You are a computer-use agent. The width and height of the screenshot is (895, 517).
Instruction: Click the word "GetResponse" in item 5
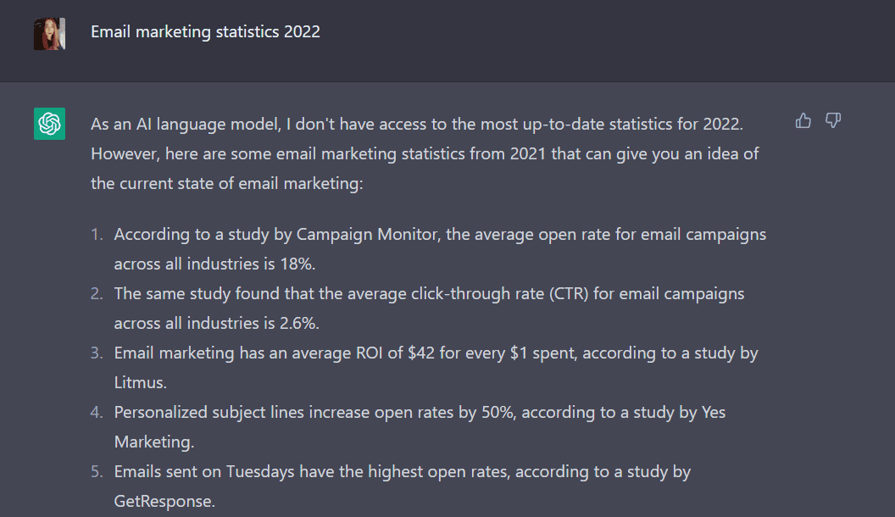[x=164, y=501]
